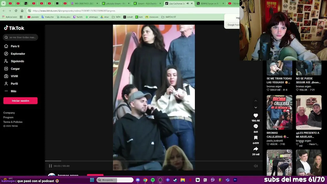Open Steam from the taskbar

(175, 180)
